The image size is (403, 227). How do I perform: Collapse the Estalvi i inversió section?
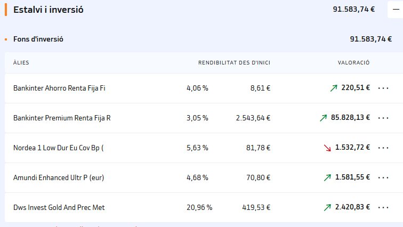point(396,10)
